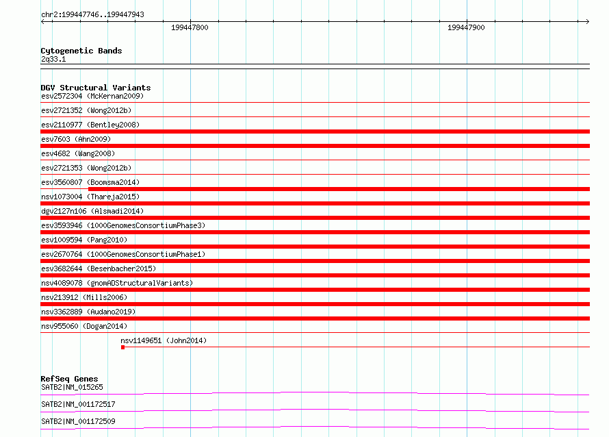Open variant nsv213912 (Mills2006)
This screenshot has height=437, width=609.
84,297
